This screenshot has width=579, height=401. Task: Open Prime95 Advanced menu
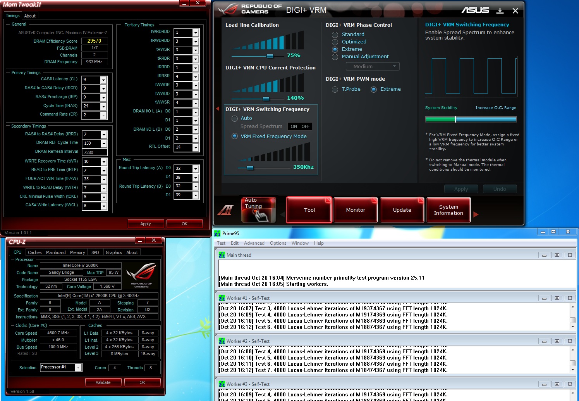click(x=254, y=243)
